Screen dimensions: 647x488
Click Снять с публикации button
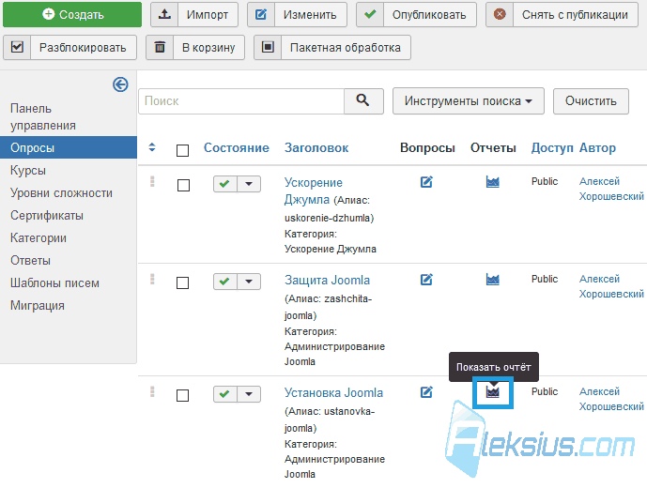click(x=562, y=14)
